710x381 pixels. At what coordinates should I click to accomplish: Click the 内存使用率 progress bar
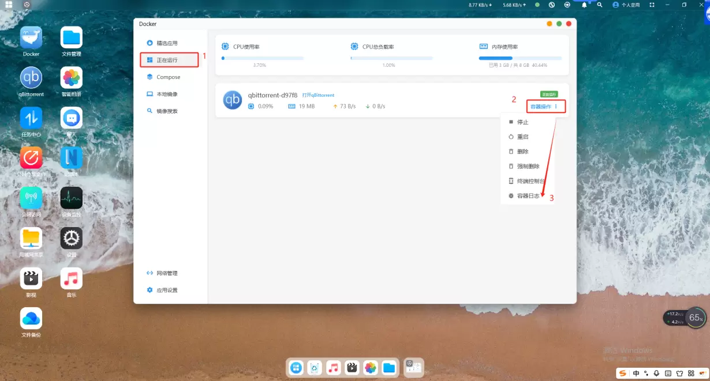tap(520, 58)
